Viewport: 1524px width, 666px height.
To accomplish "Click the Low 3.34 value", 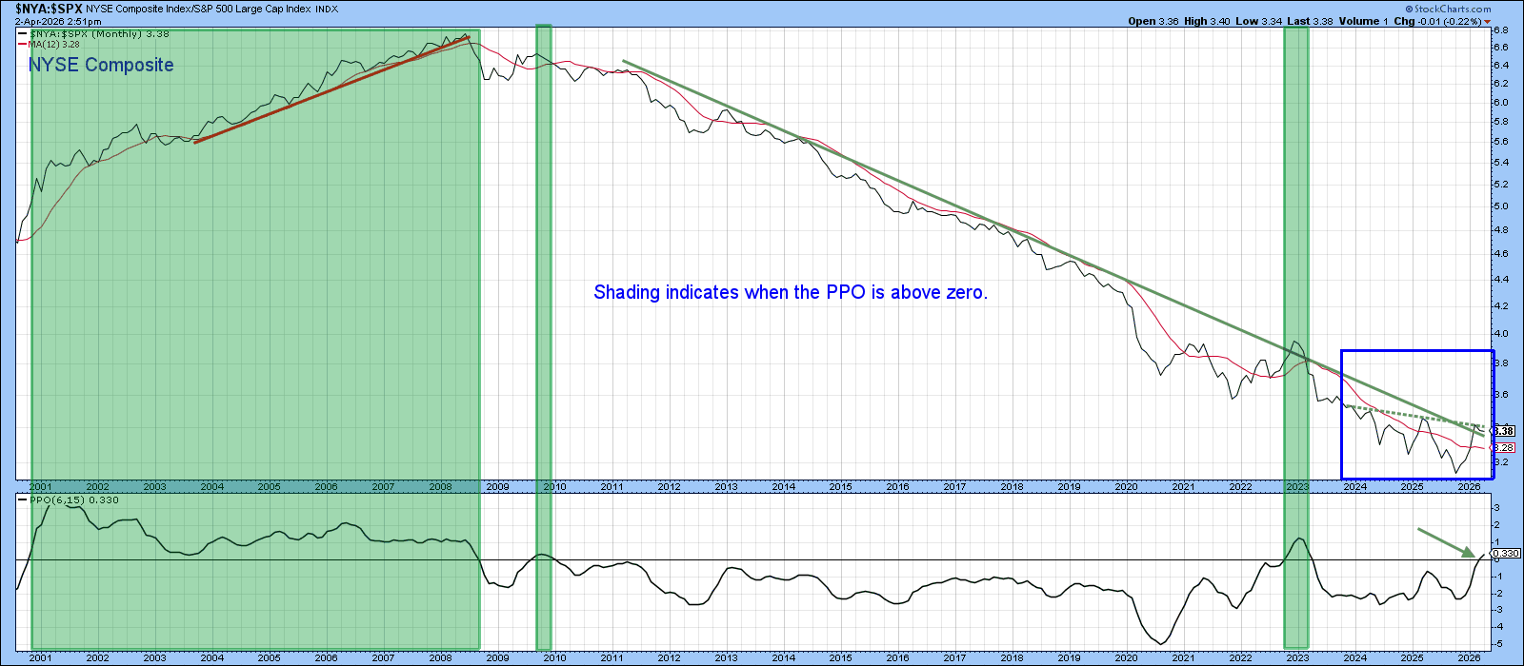I will (1258, 21).
